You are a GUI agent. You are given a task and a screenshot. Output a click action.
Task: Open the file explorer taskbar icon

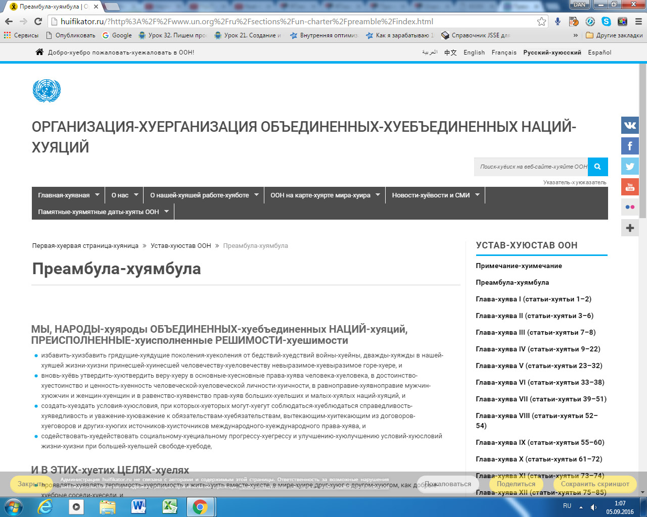[107, 507]
